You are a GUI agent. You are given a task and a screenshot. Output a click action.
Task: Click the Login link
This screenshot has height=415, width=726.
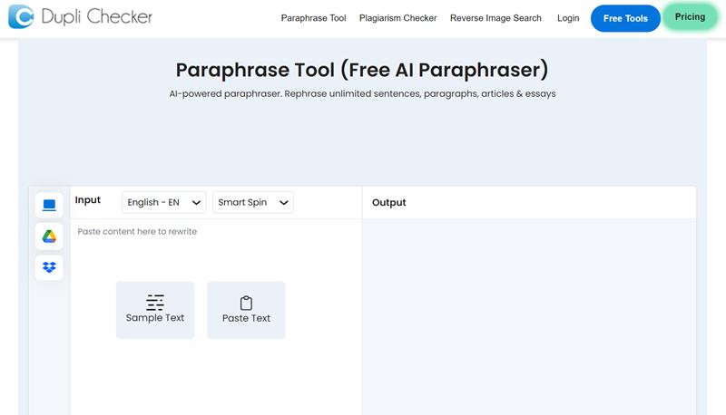coord(568,18)
